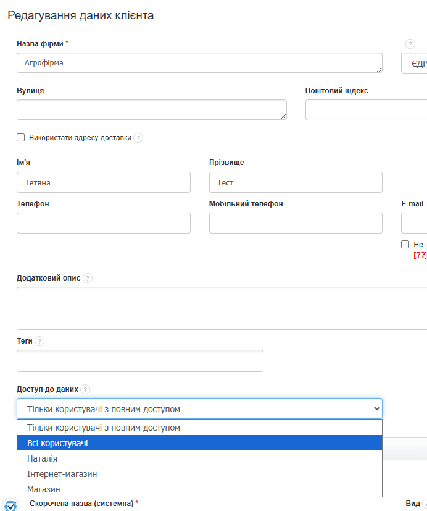Click help icon next to 'Доступ до даних'
Screen dimensions: 427x511
(x=85, y=389)
